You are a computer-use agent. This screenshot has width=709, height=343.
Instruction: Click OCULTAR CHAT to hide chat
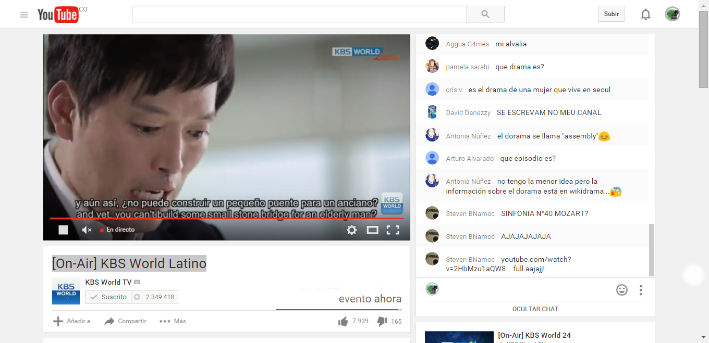(535, 309)
